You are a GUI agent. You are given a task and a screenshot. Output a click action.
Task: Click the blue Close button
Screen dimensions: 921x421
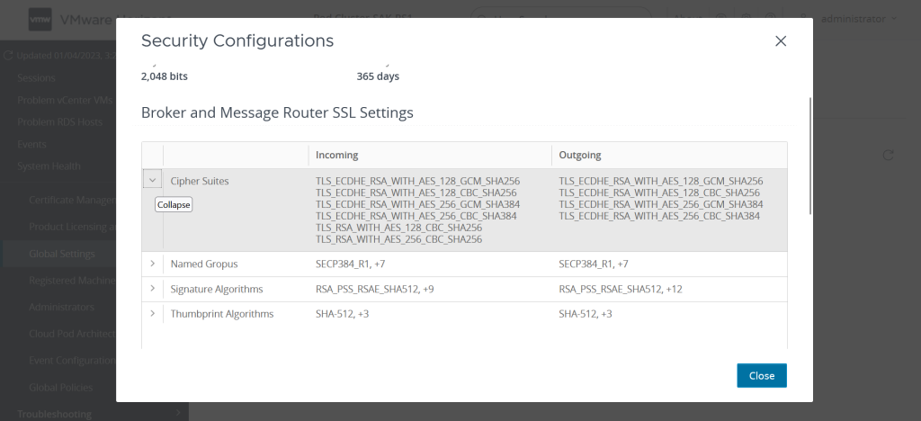(761, 375)
